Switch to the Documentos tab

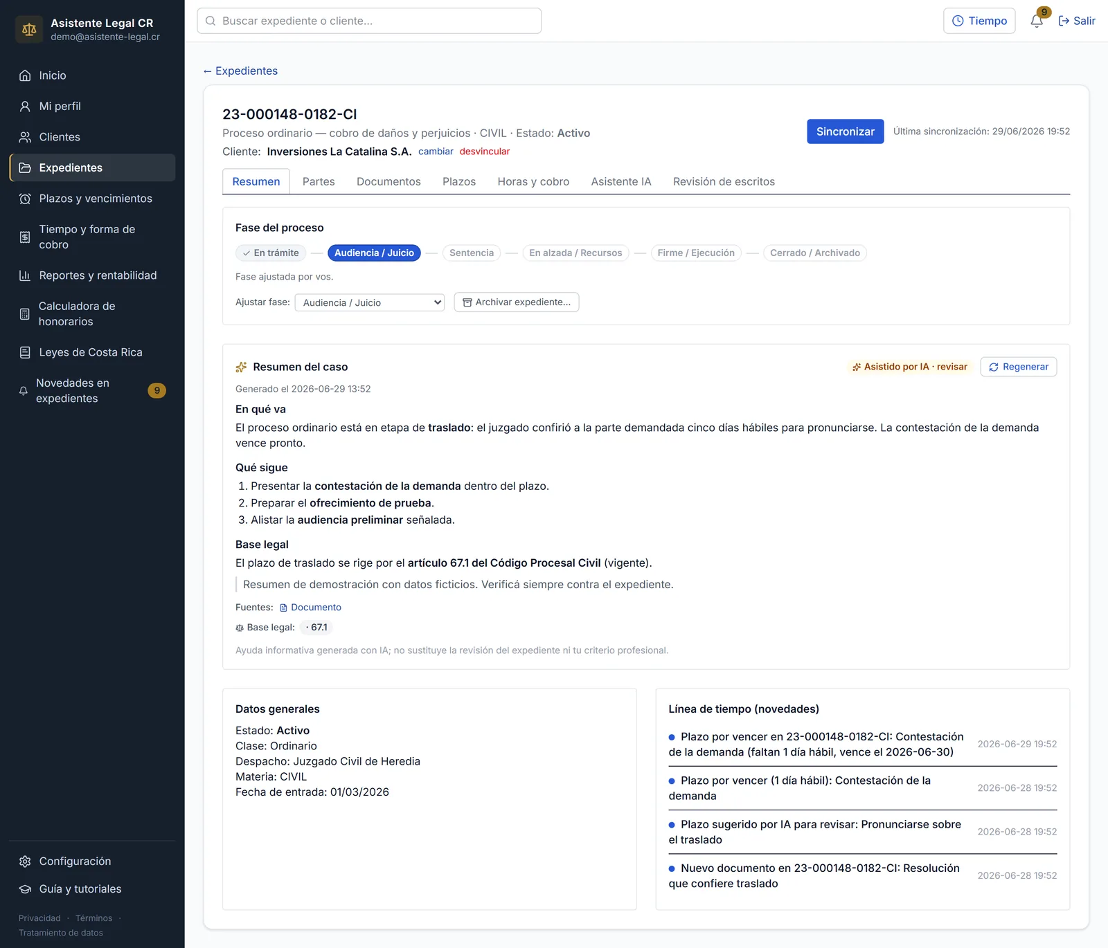pyautogui.click(x=388, y=181)
